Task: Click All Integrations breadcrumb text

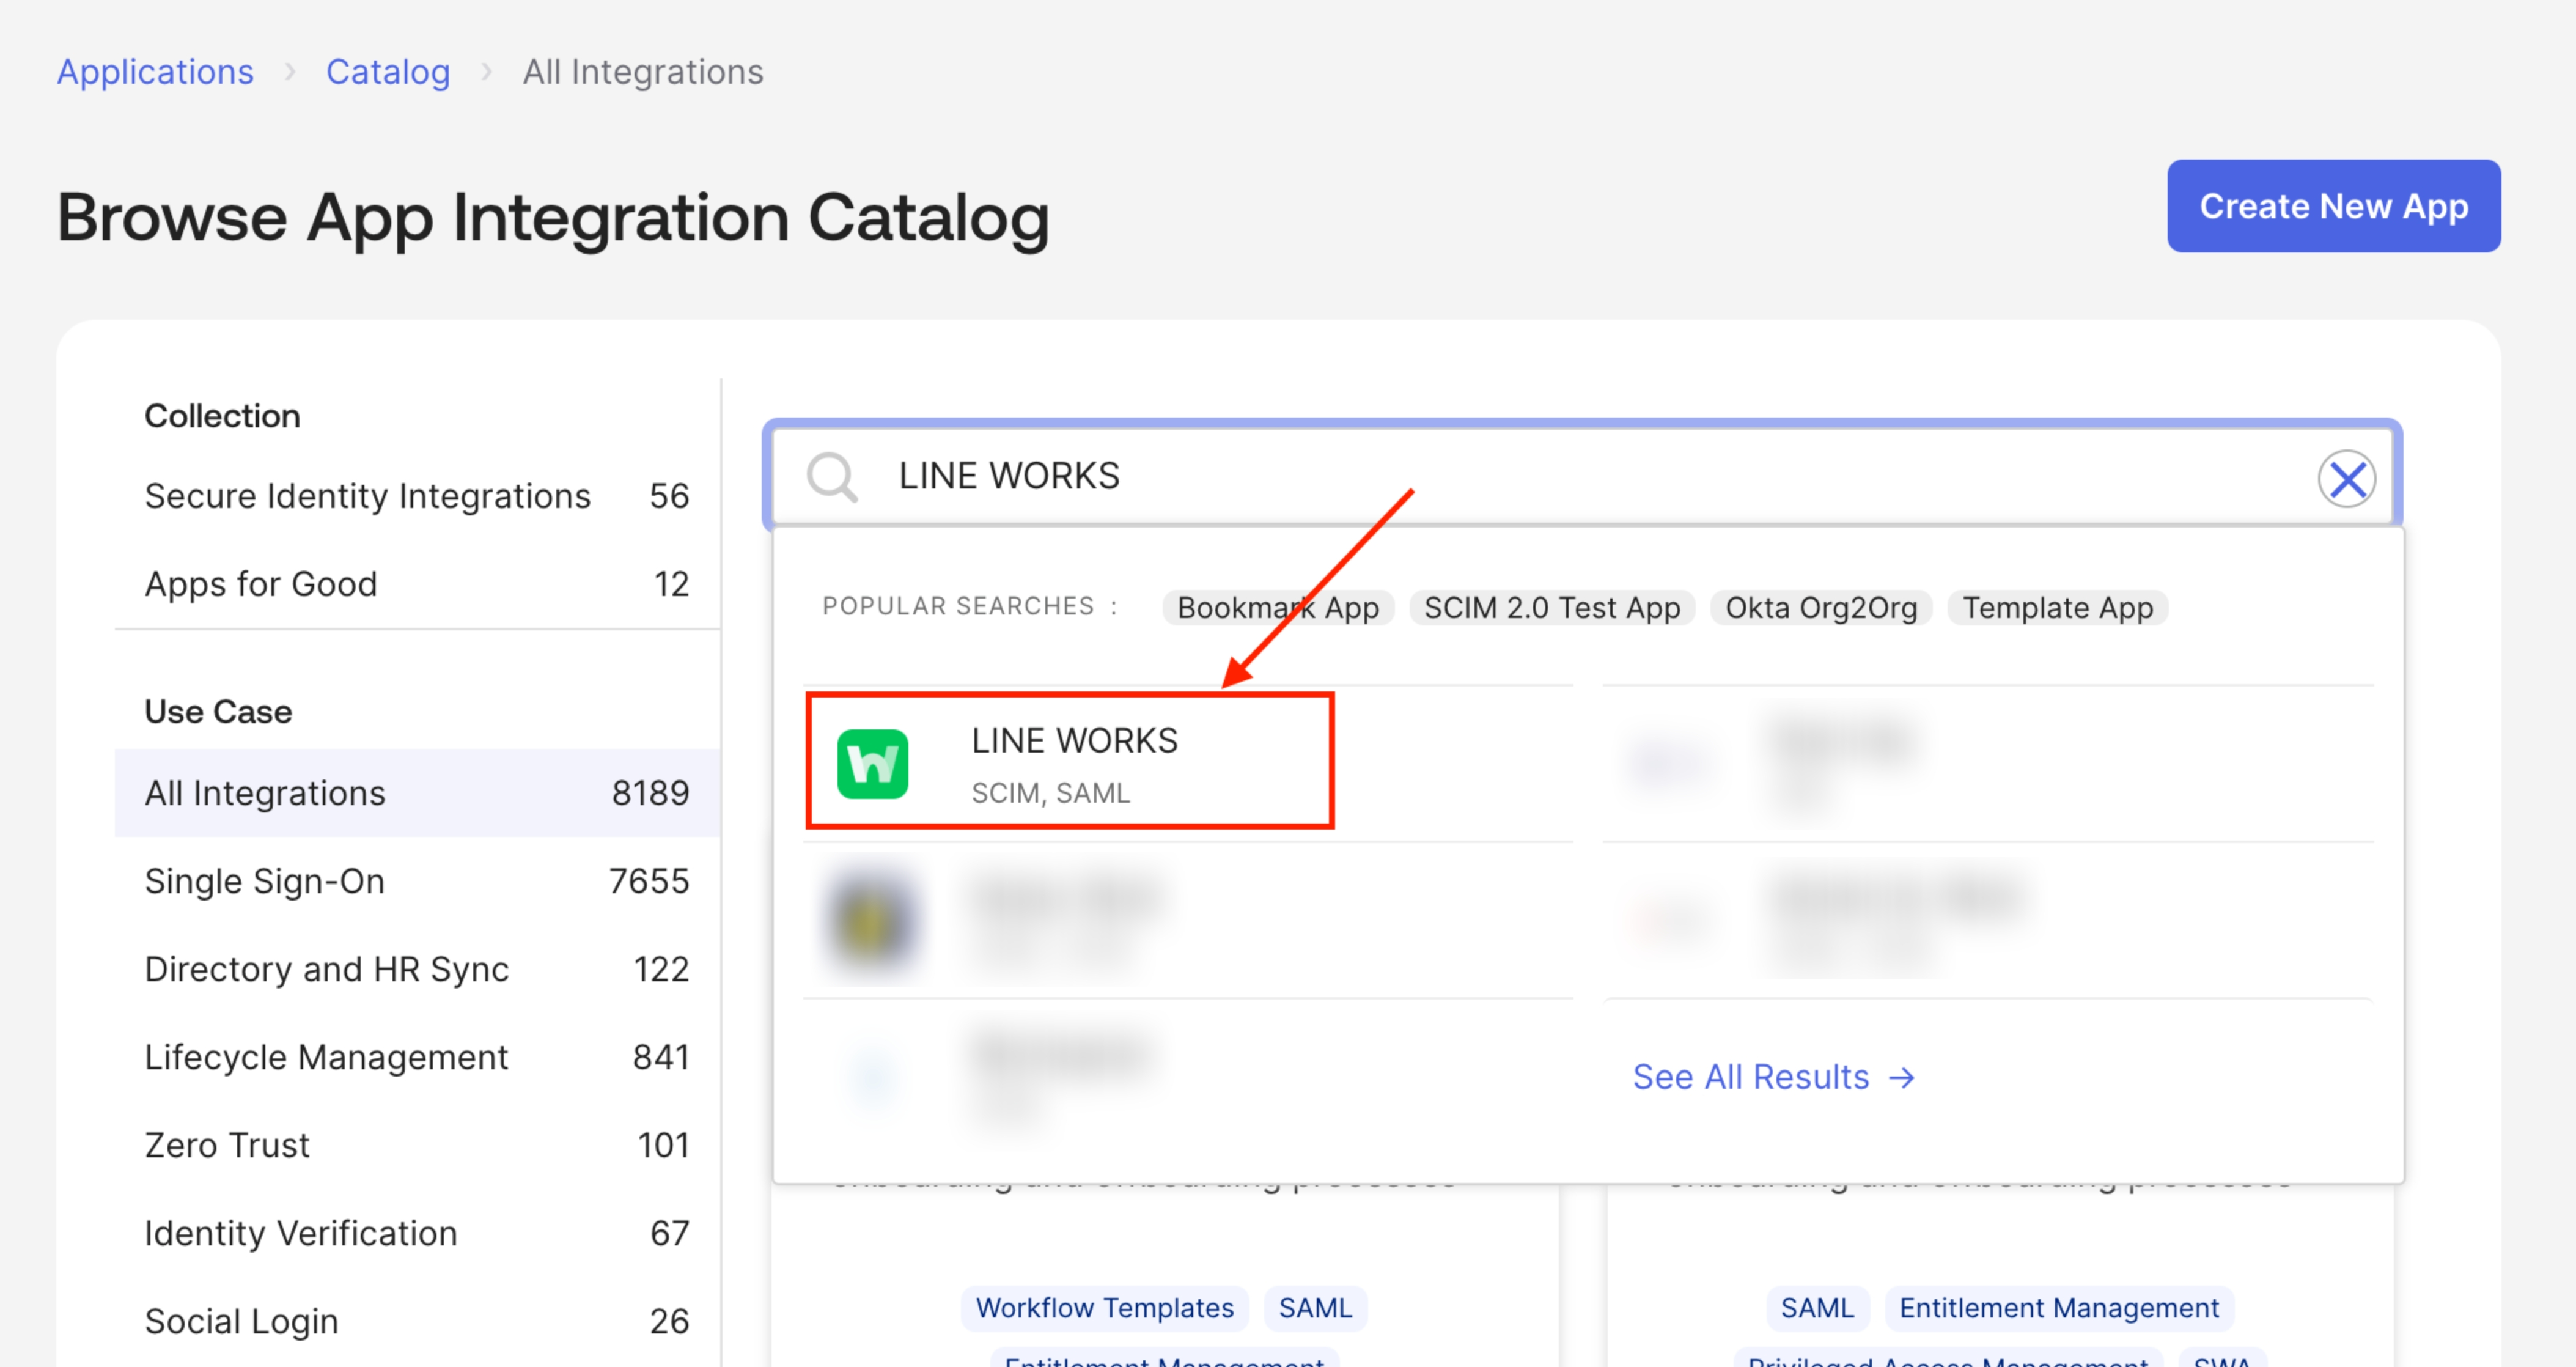Action: coord(643,72)
